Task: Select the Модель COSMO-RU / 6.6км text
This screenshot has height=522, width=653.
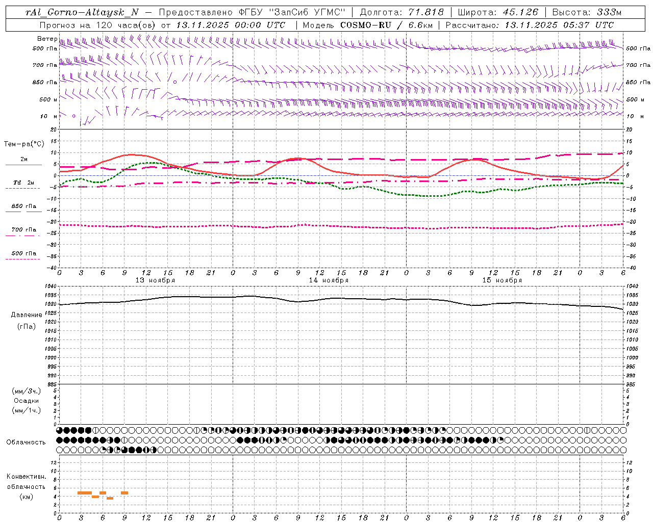Action: [368, 25]
